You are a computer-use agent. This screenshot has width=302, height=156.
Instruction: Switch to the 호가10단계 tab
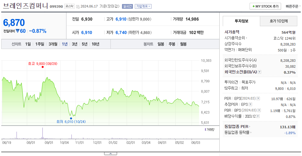(279, 21)
